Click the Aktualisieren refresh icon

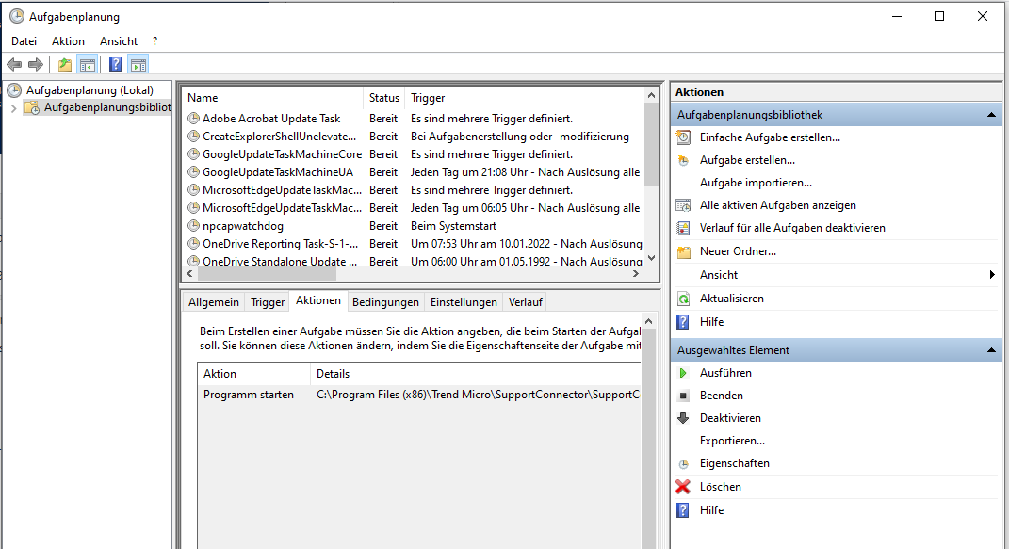683,299
